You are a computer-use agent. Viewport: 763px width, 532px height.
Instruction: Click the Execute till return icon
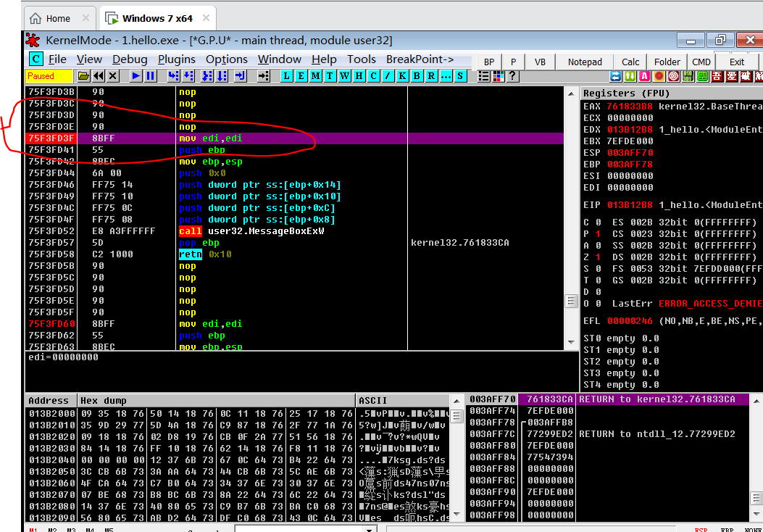241,76
